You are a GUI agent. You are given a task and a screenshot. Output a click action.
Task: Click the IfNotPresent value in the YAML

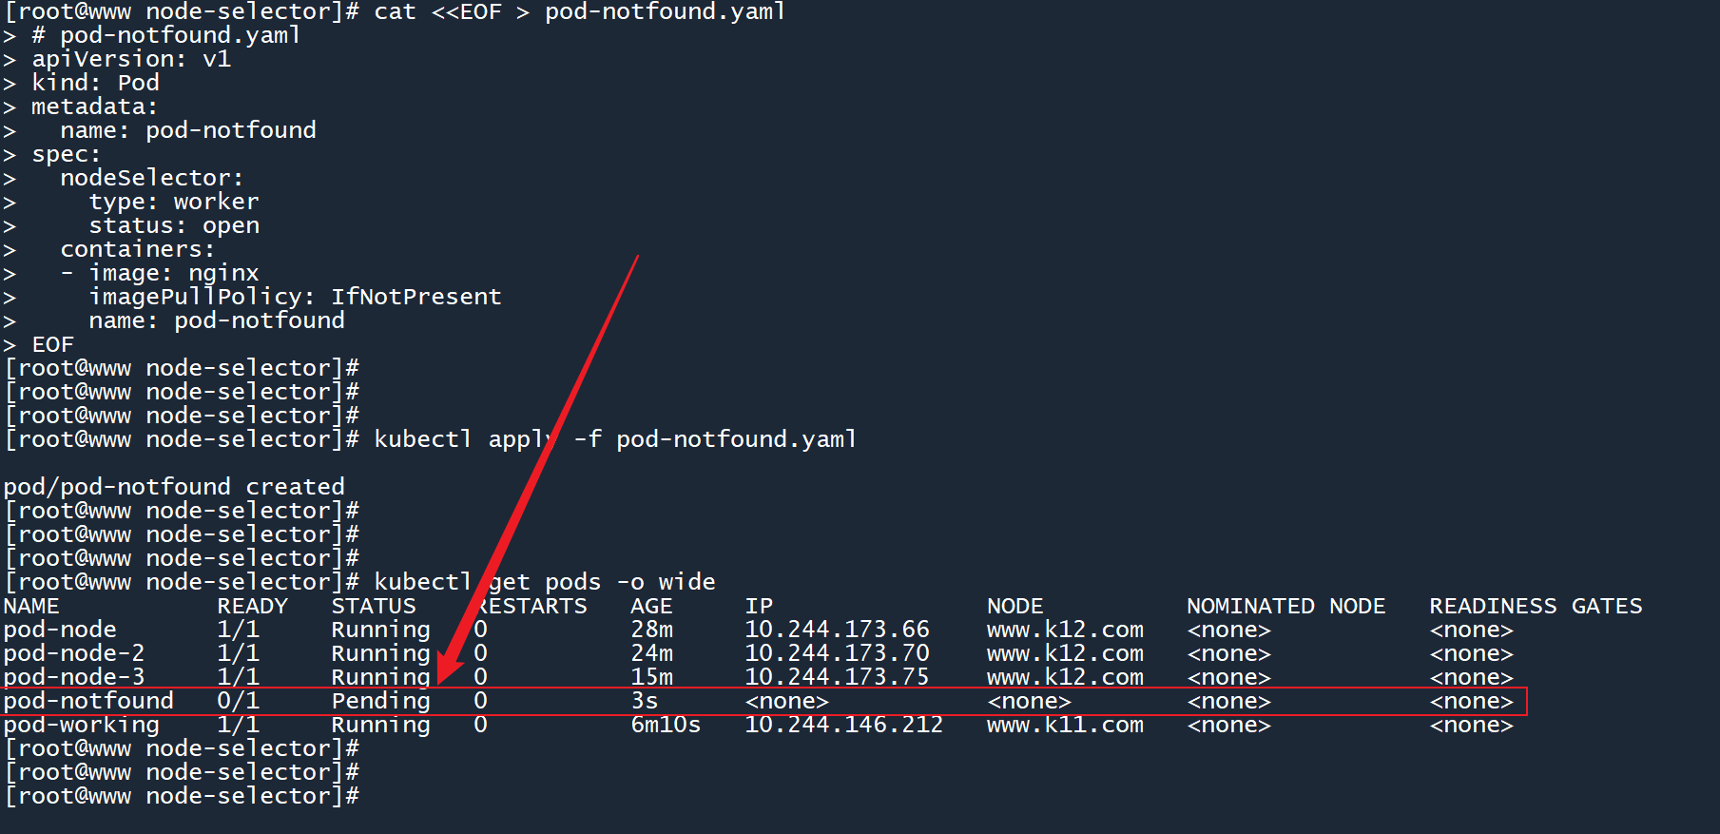tap(416, 297)
